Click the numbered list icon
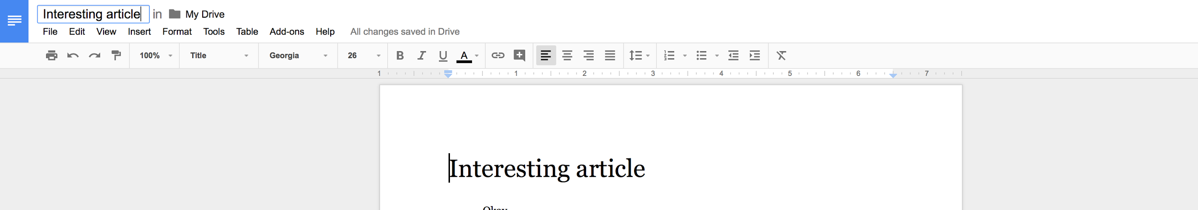Screen dimensions: 1198x210 point(669,55)
